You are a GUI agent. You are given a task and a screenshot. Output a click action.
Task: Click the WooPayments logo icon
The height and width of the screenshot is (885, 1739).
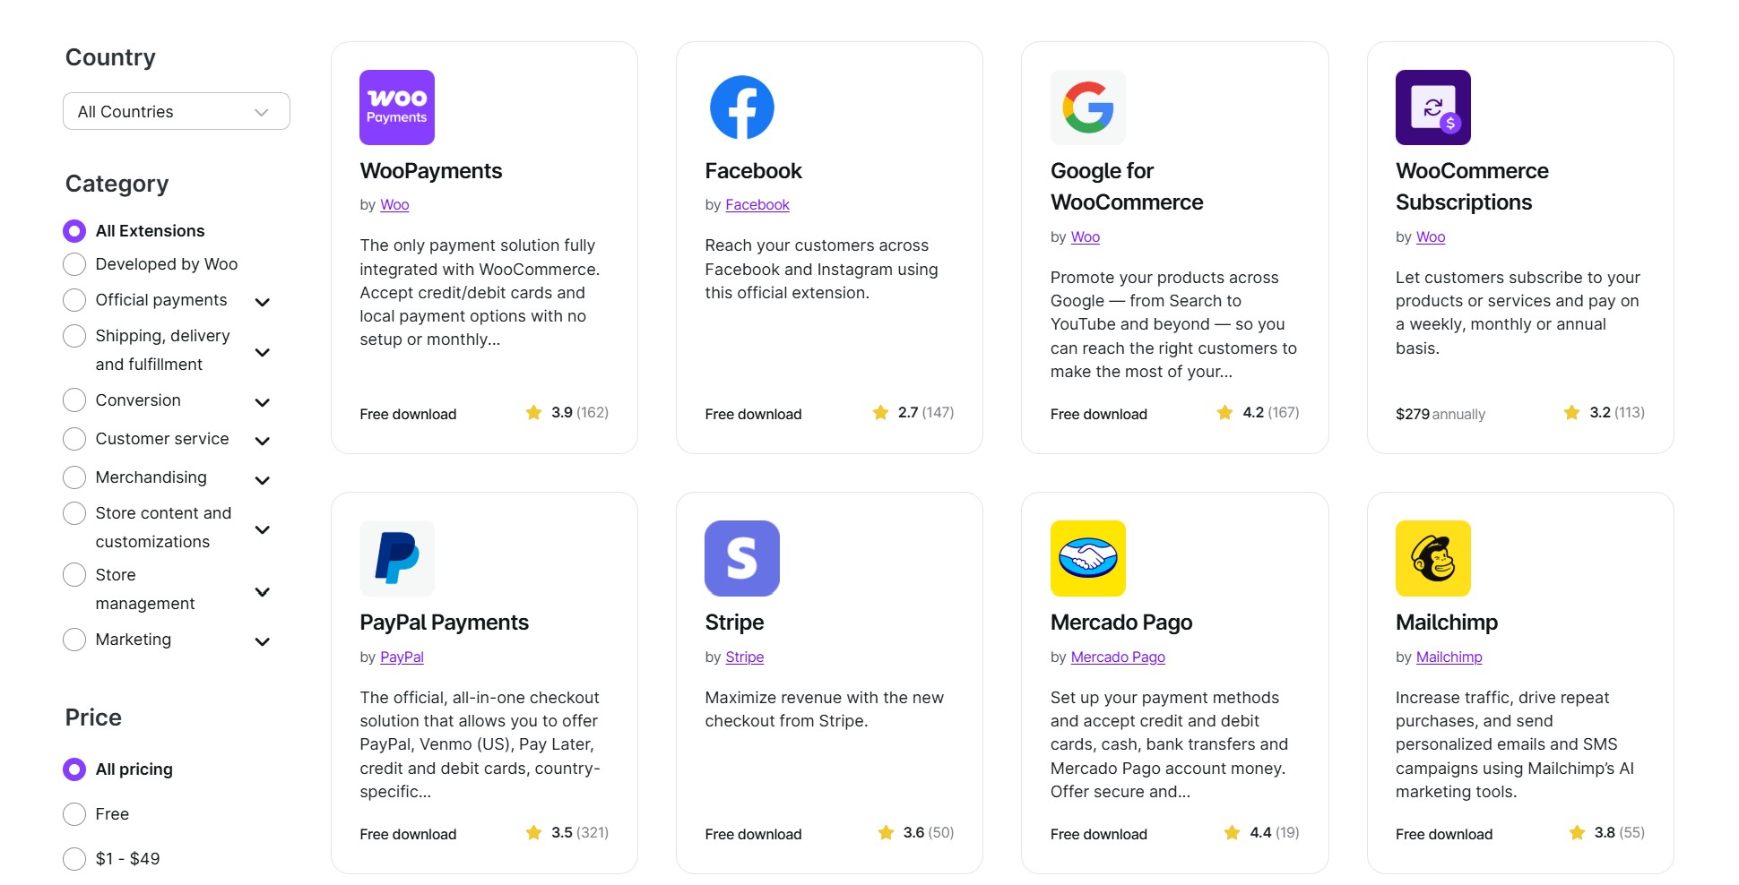[x=396, y=107]
